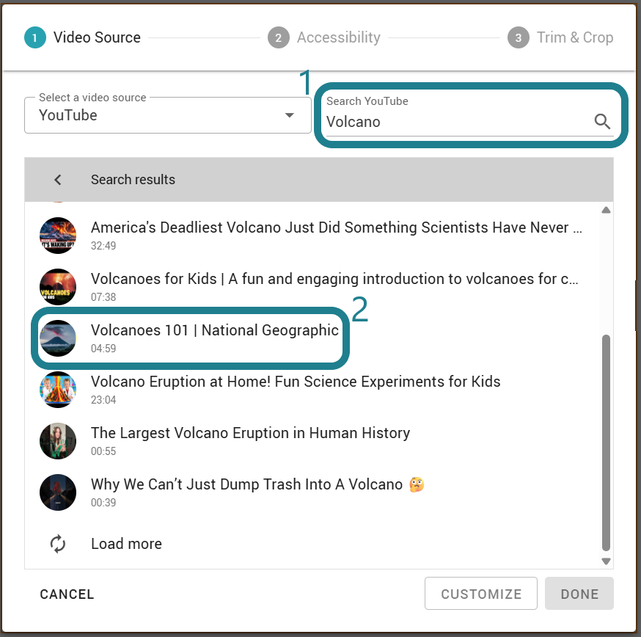The width and height of the screenshot is (641, 637).
Task: Go to step 2 Accessibility
Action: (324, 37)
